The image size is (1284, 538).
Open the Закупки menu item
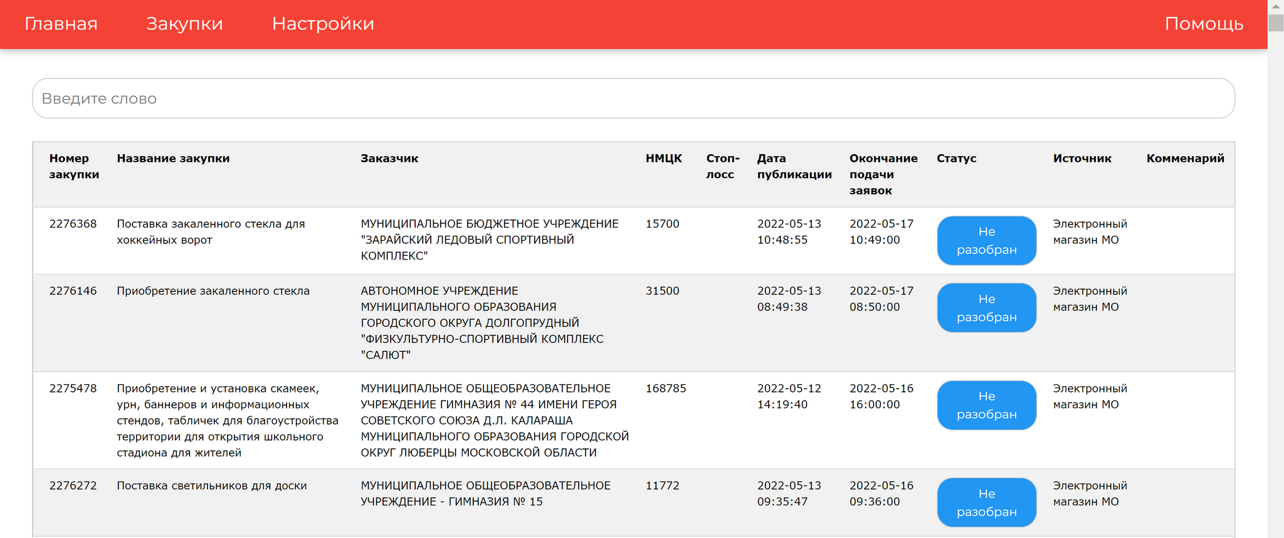[184, 24]
